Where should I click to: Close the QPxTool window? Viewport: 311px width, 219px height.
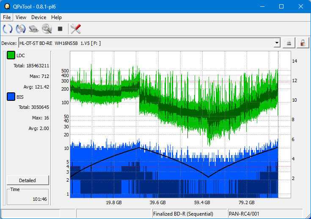[301, 6]
